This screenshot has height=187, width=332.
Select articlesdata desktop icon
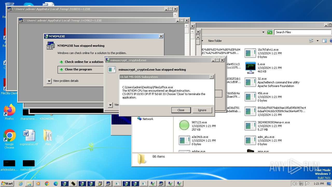click(9, 166)
